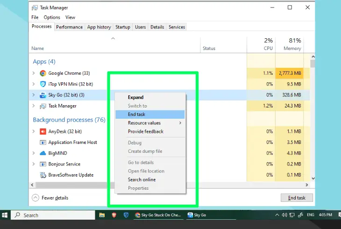The width and height of the screenshot is (341, 229).
Task: Open the Brave browser from the taskbar
Action: pyautogui.click(x=114, y=215)
